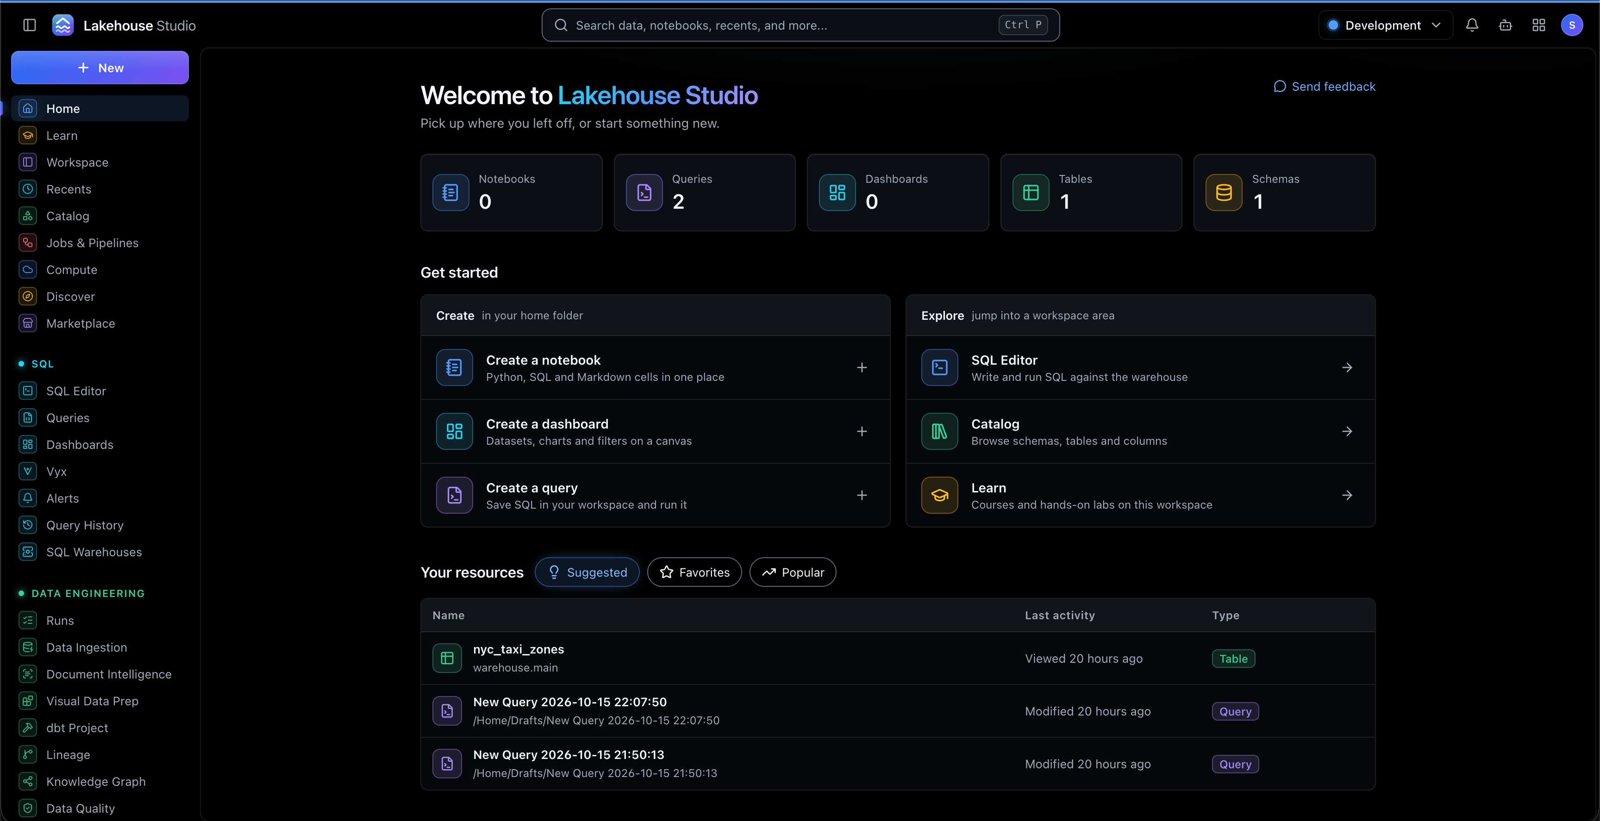Click the search data input field
Viewport: 1600px width, 821px height.
[800, 25]
